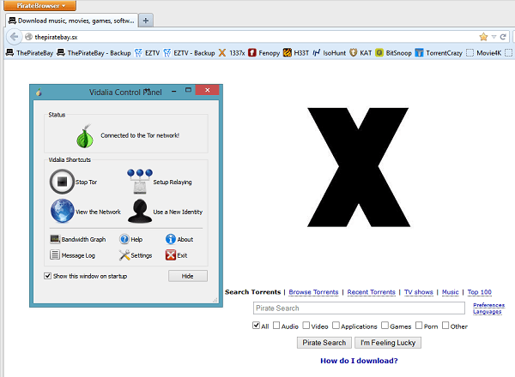The width and height of the screenshot is (515, 377).
Task: Open a new tab with the plus button
Action: (x=146, y=21)
